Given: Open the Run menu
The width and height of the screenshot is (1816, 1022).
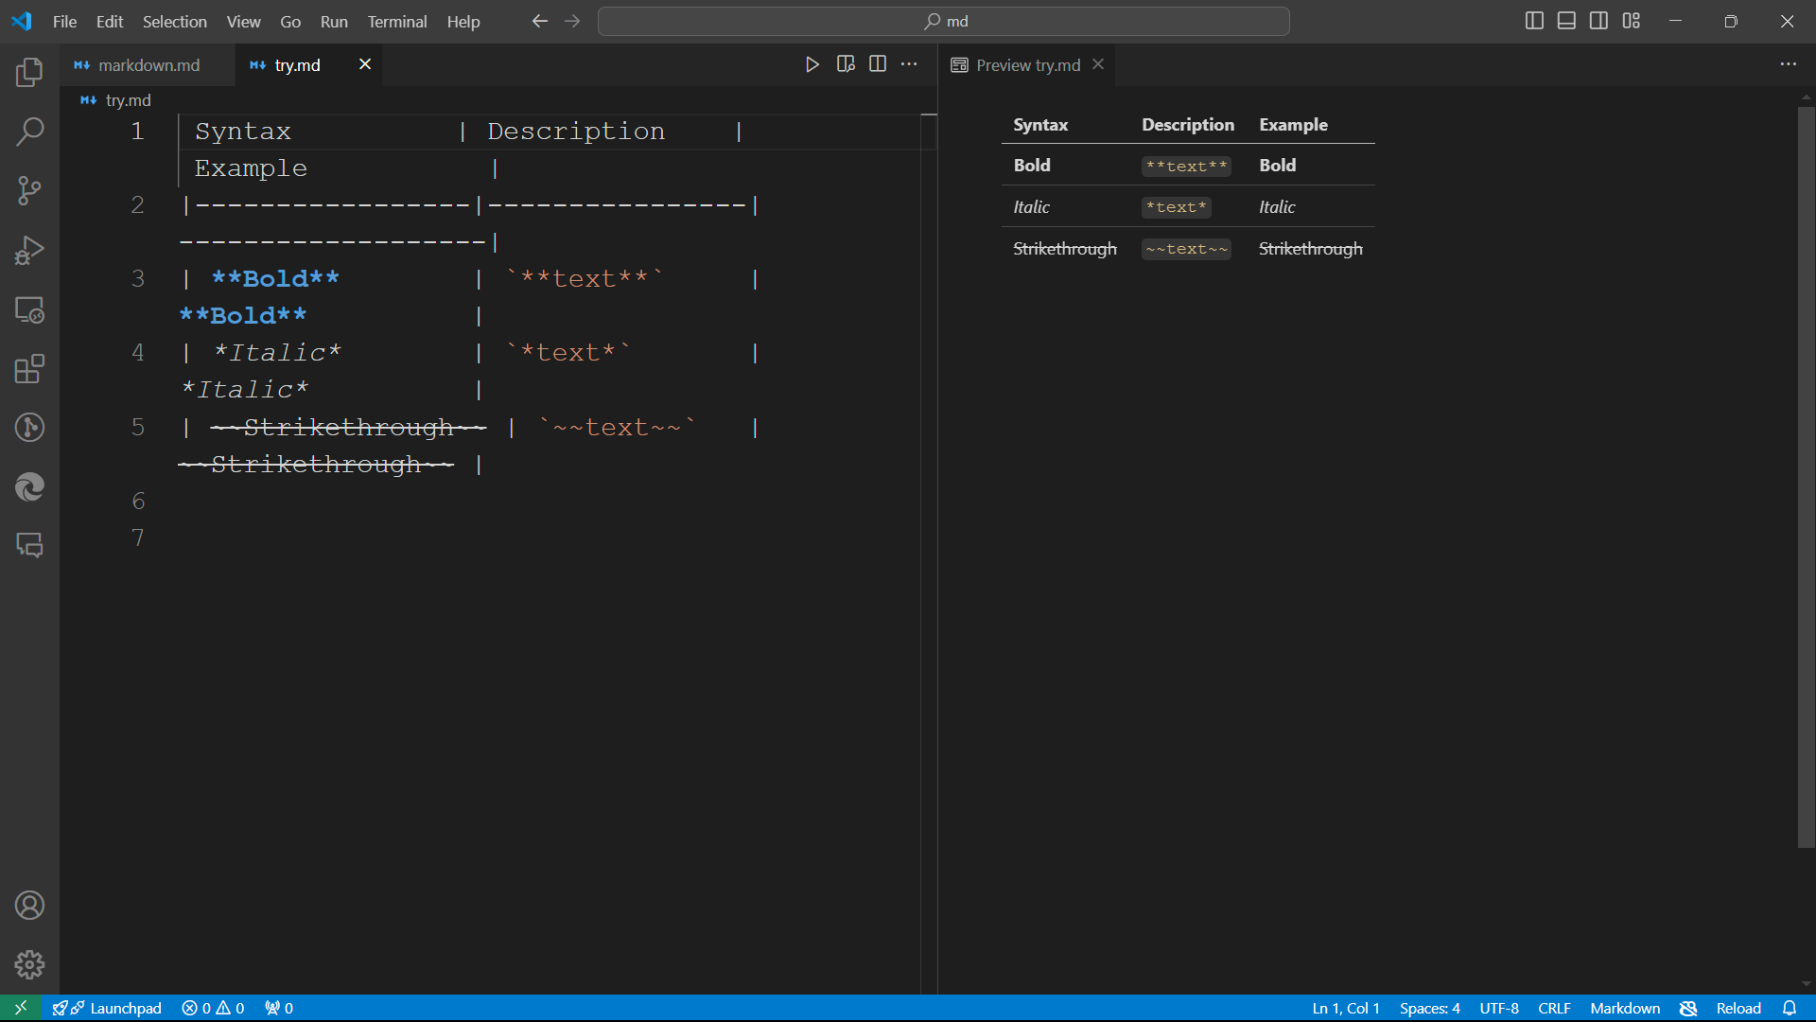Looking at the screenshot, I should tap(334, 21).
